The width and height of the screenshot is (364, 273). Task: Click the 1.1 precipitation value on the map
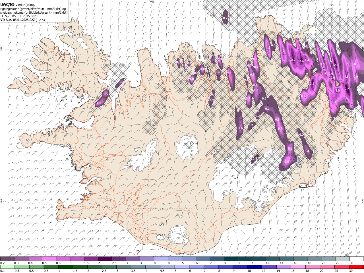[334, 102]
